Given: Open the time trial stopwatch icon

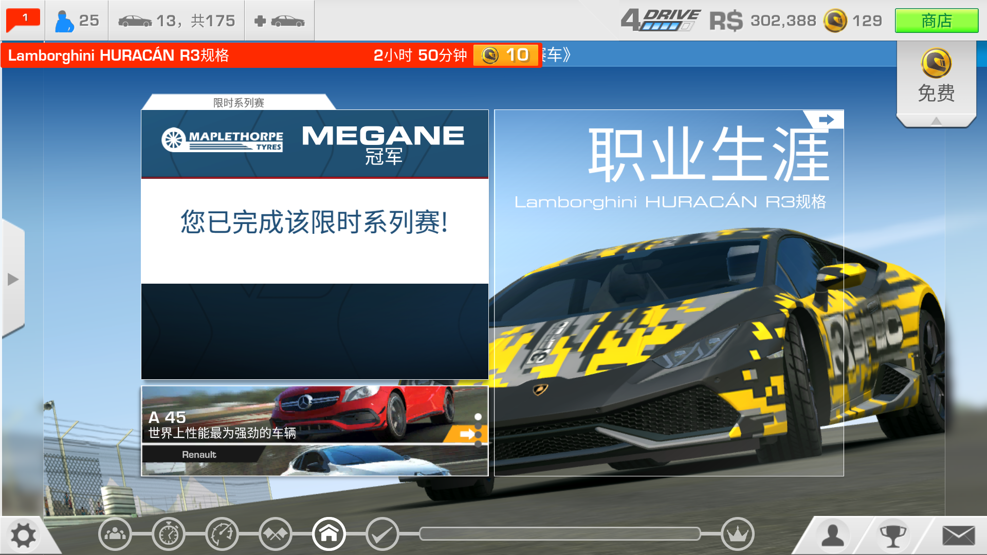Looking at the screenshot, I should [169, 534].
